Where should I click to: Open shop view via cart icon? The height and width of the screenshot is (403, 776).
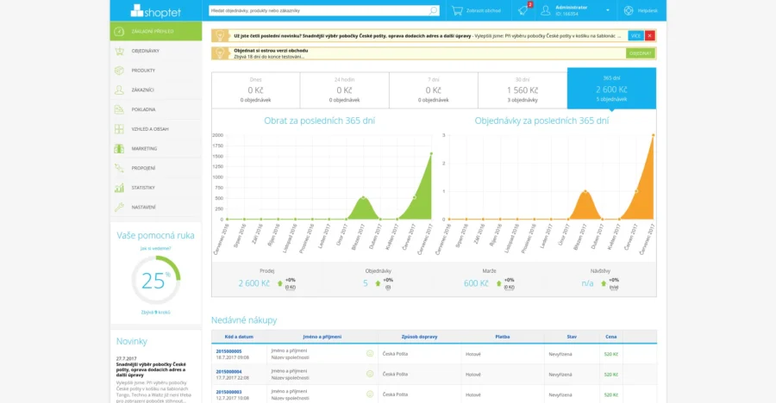457,10
